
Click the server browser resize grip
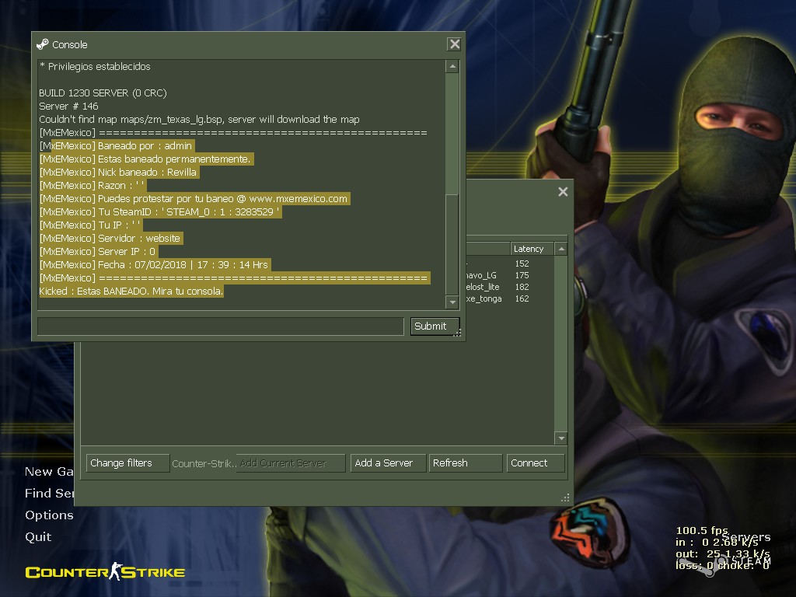click(565, 497)
